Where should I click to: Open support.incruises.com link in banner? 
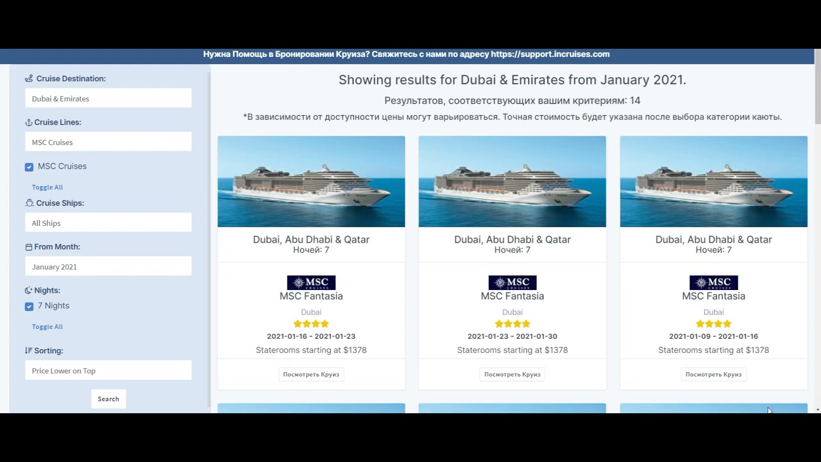[x=550, y=55]
